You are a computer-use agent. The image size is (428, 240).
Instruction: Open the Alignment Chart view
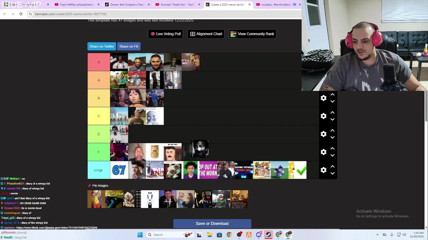[206, 34]
